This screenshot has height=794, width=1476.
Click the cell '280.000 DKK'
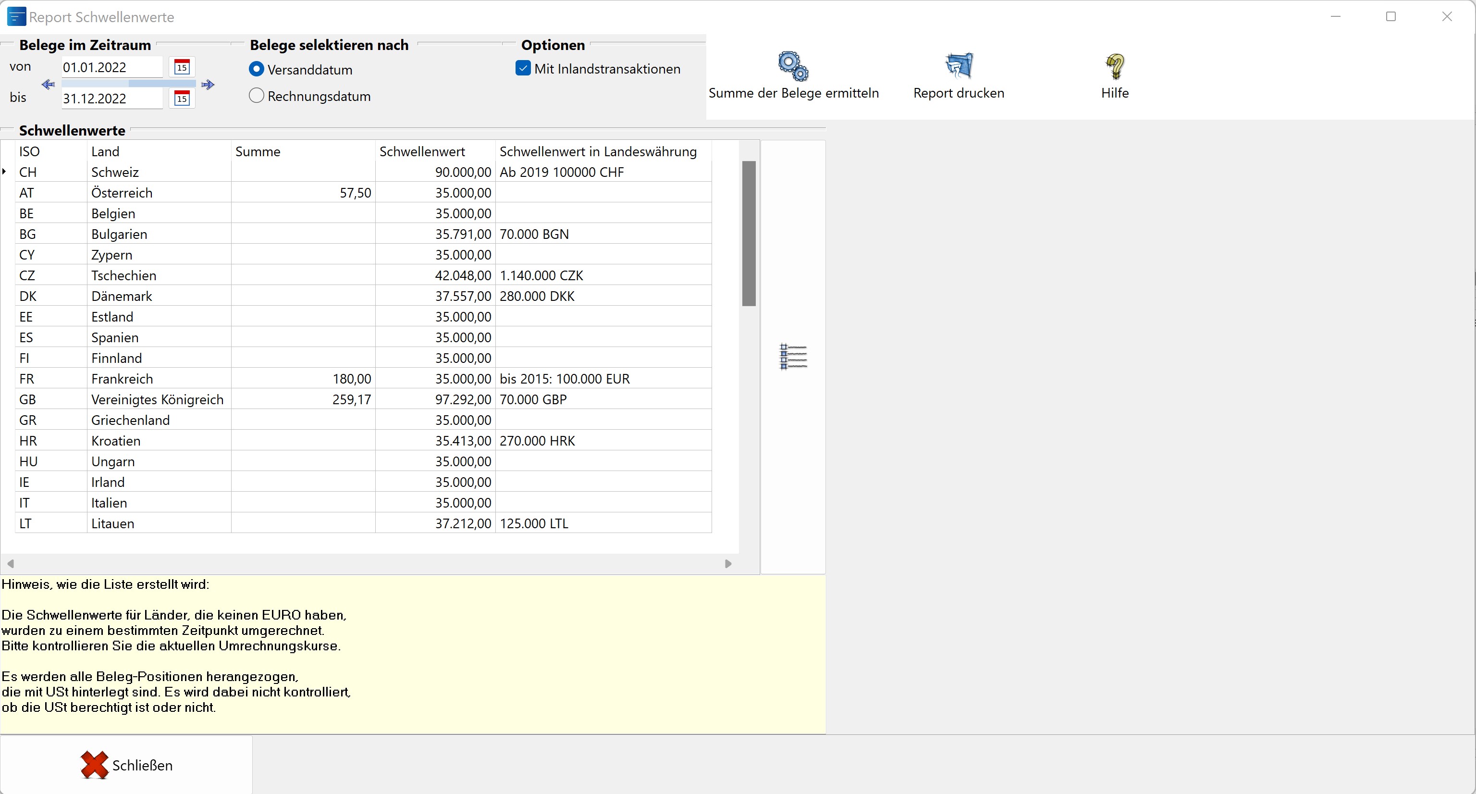point(604,296)
